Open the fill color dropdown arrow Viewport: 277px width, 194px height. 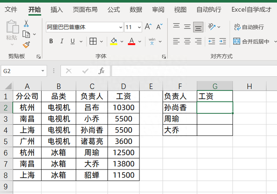[122, 41]
